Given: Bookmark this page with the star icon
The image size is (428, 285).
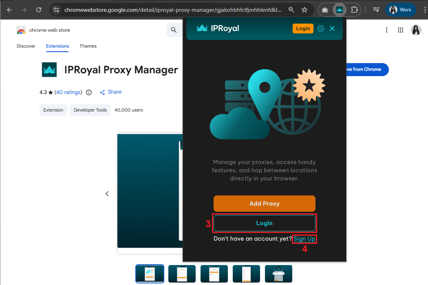Looking at the screenshot, I should click(x=304, y=10).
